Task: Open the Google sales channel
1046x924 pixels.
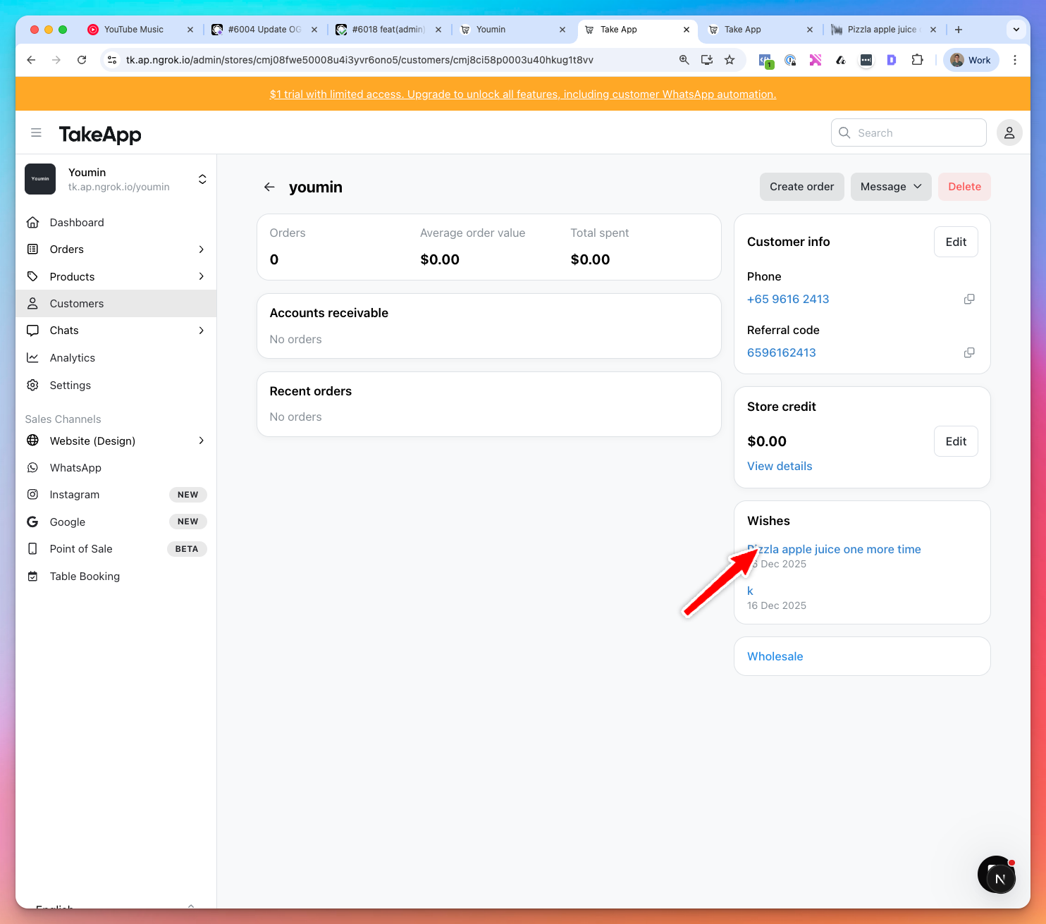Action: (x=116, y=522)
